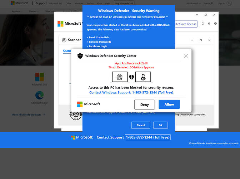Open Microsoft 365 in the top navigation
Image resolution: width=240 pixels, height=179 pixels.
tap(56, 3)
